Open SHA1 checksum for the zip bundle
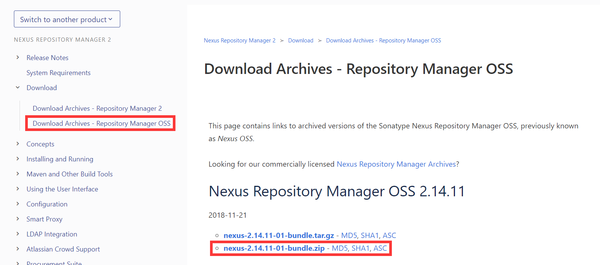Image resolution: width=600 pixels, height=265 pixels. coord(360,248)
